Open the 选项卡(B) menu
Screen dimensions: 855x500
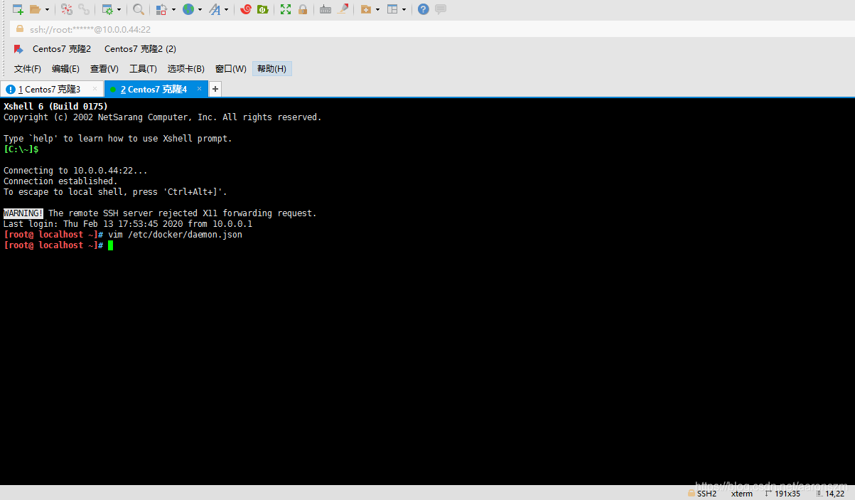click(x=186, y=69)
